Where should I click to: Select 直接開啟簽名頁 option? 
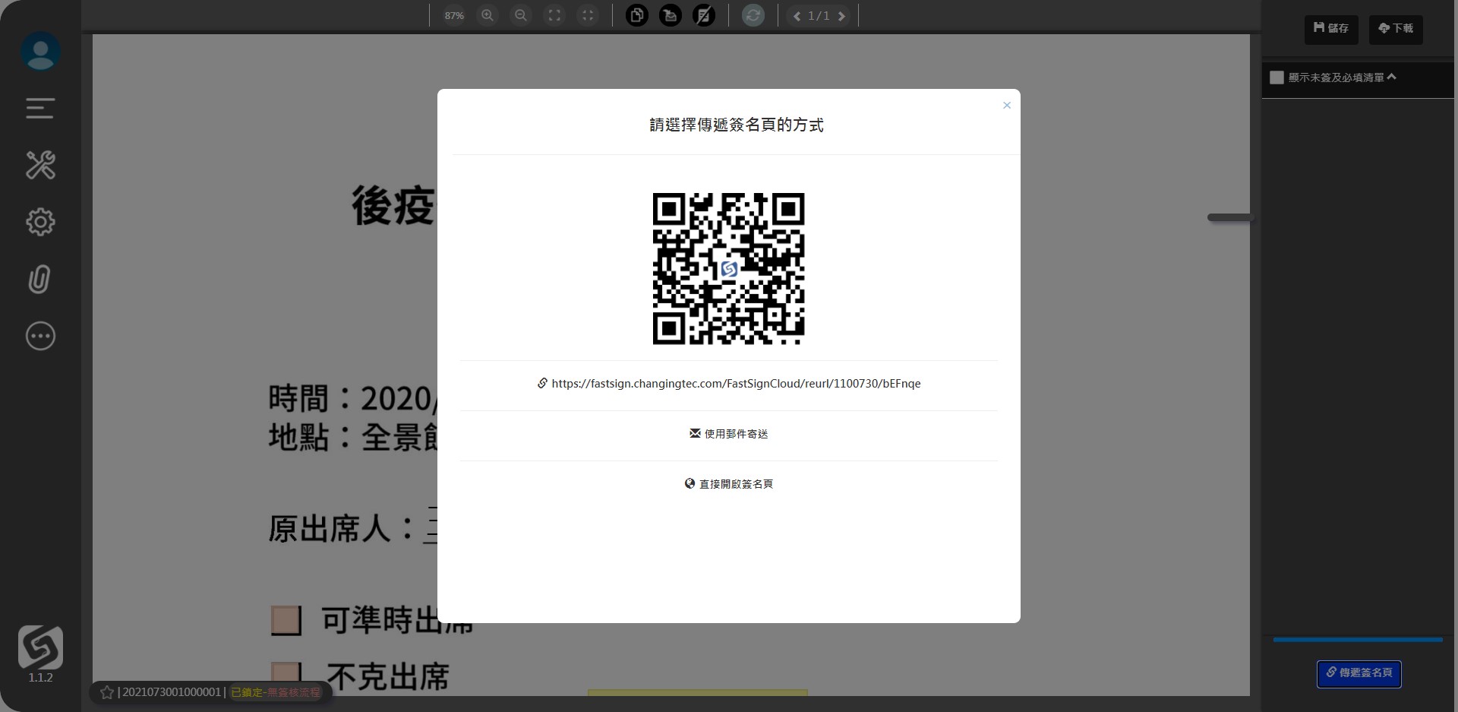(728, 484)
